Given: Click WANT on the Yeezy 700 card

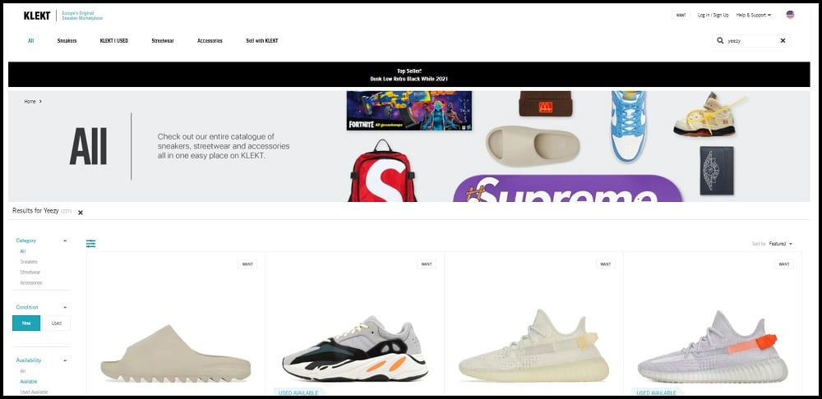Looking at the screenshot, I should coord(427,264).
